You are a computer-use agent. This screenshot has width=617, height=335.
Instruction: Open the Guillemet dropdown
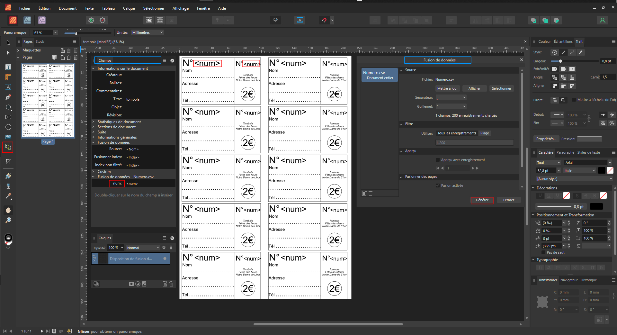[x=451, y=106]
